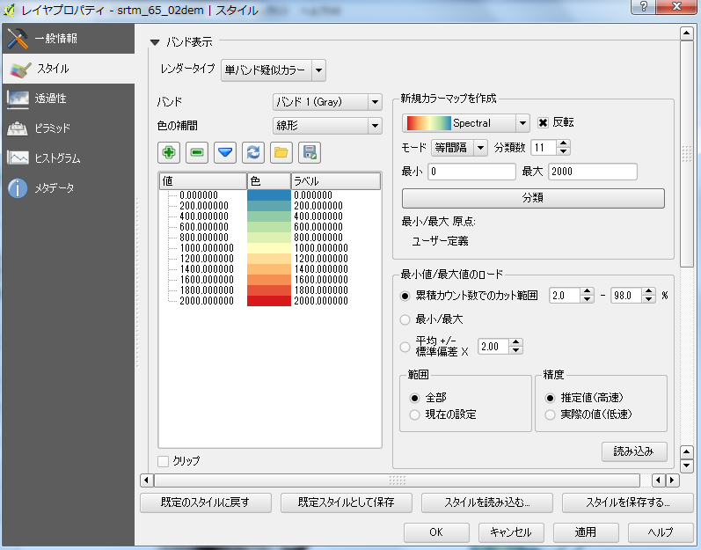Go to the ピラミッド tab
The width and height of the screenshot is (701, 550).
pyautogui.click(x=69, y=128)
